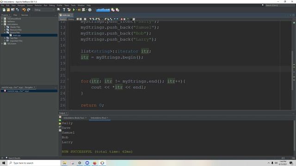
Task: Open the Run menu
Action: point(45,5)
